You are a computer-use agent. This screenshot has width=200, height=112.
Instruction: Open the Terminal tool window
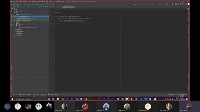tap(22, 94)
